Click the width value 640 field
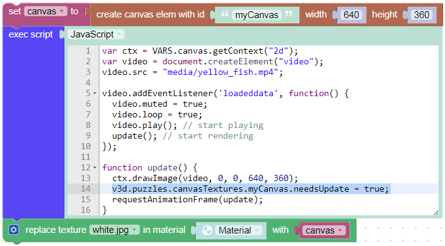The image size is (445, 246). [x=351, y=15]
